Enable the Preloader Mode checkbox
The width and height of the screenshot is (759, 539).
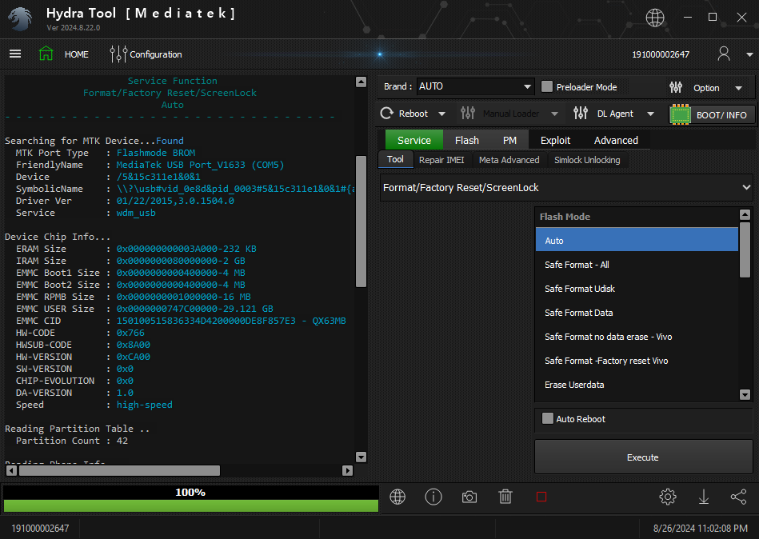[547, 86]
